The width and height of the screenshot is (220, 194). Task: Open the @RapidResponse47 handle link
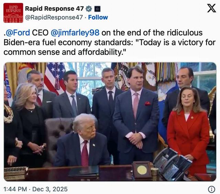pos(54,17)
